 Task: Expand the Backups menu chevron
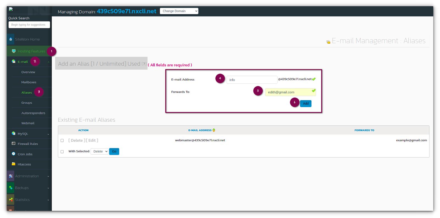[48, 188]
